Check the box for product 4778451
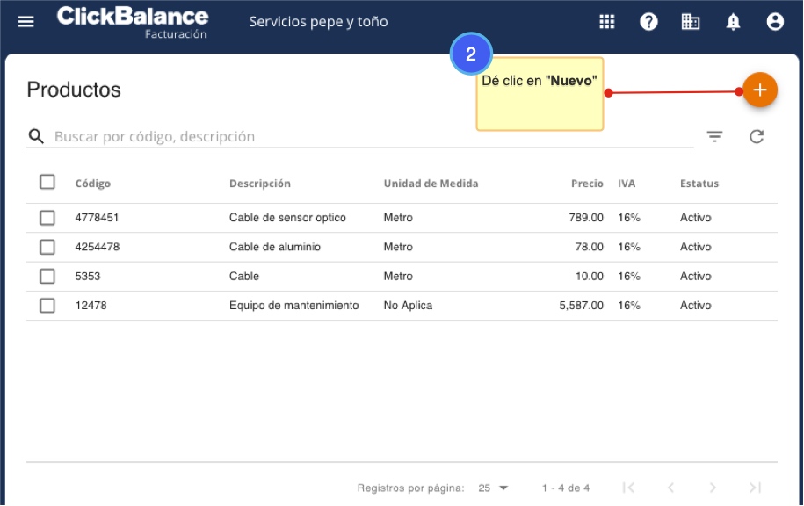Screen dimensions: 804x506 (x=47, y=218)
